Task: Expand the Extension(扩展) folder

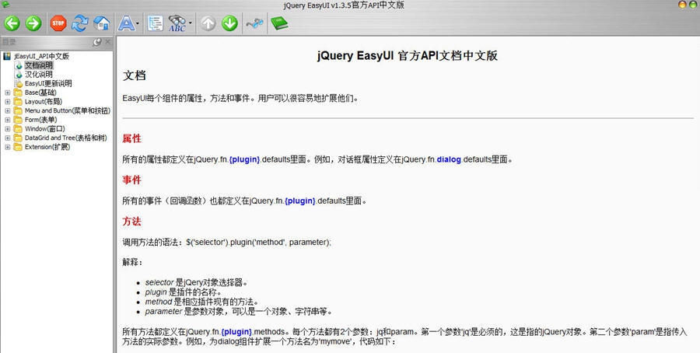Action: [7, 147]
